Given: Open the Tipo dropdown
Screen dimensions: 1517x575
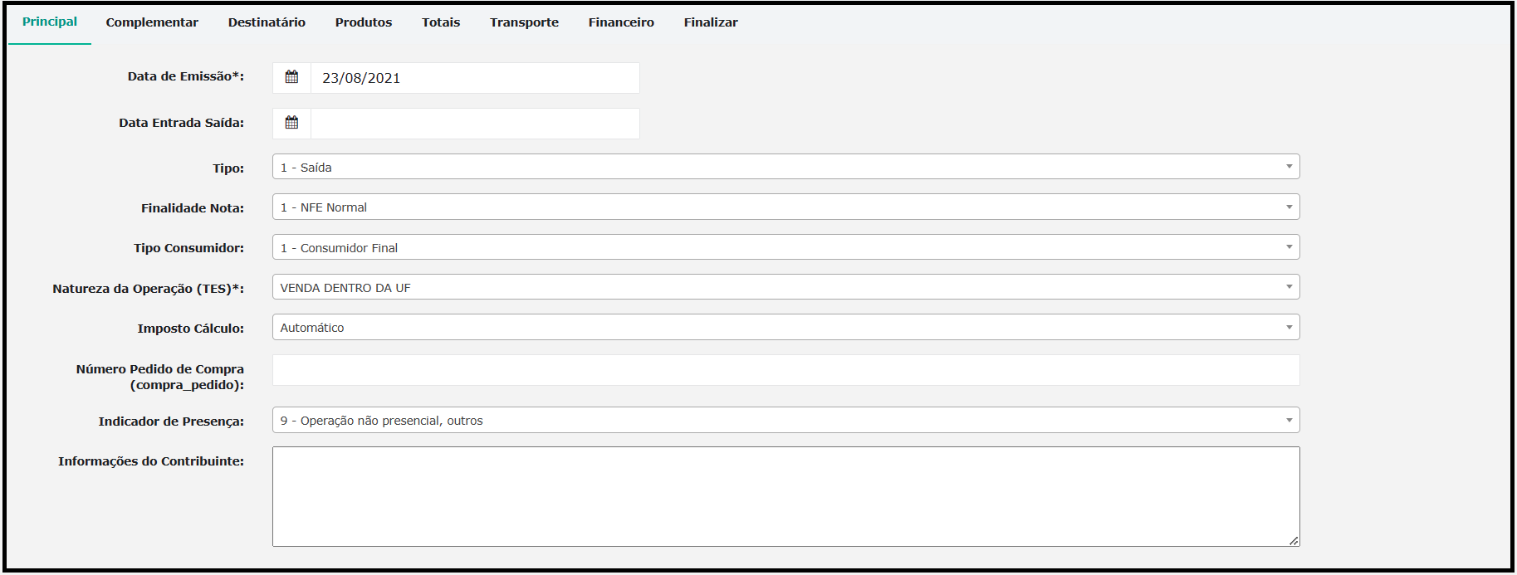Looking at the screenshot, I should (x=785, y=167).
